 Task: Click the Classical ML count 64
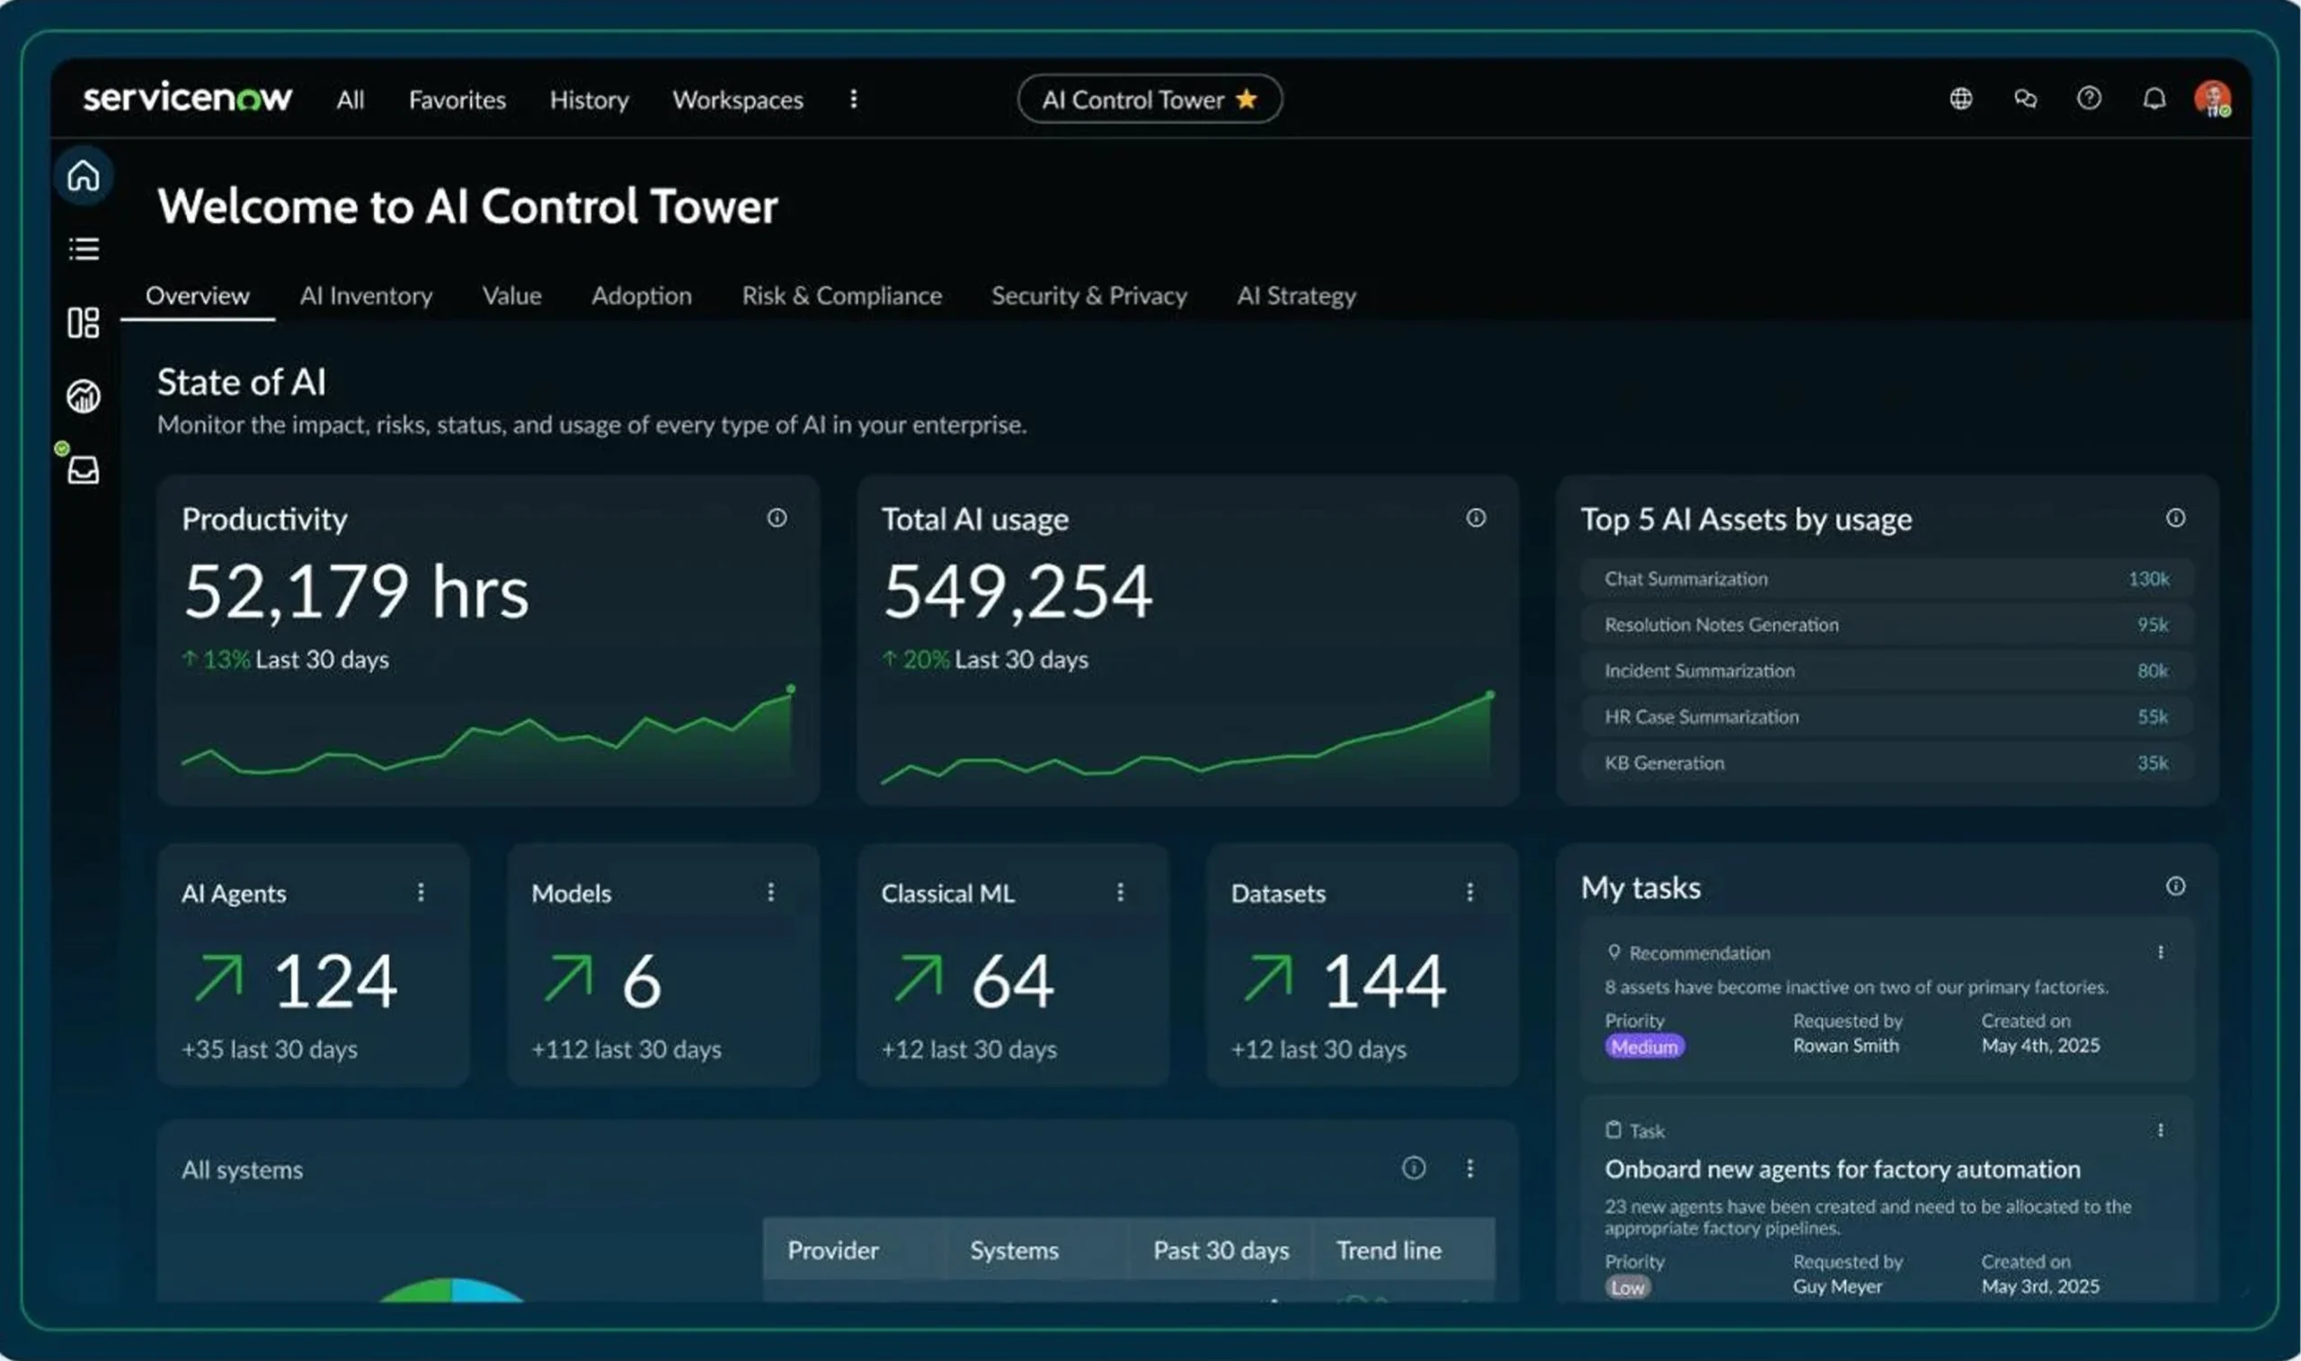1012,982
